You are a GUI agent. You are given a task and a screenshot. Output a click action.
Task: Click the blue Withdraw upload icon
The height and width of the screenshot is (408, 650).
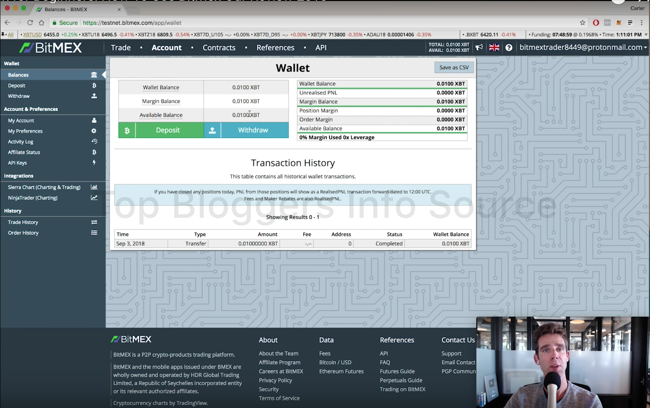point(212,130)
